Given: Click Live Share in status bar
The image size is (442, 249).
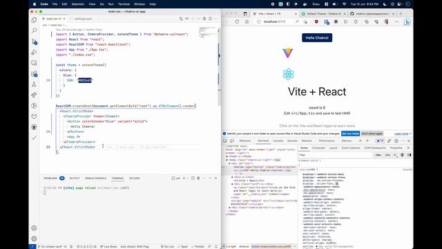Looking at the screenshot, I should point(108,246).
